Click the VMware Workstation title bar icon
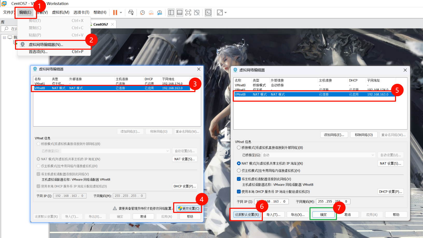The image size is (423, 238). pyautogui.click(x=4, y=3)
